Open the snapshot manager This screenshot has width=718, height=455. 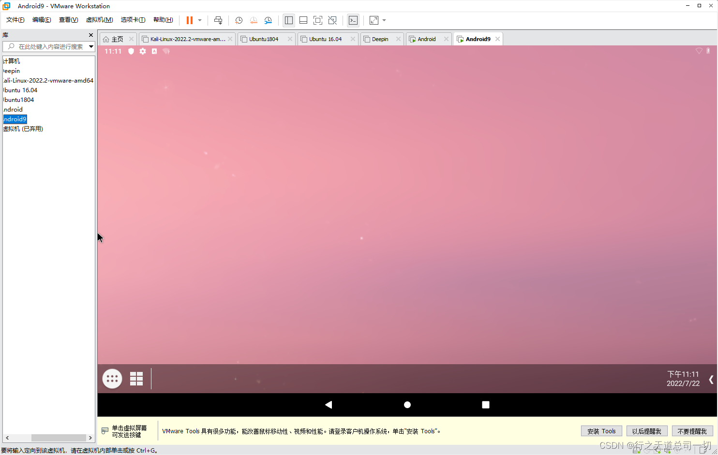[x=268, y=20]
